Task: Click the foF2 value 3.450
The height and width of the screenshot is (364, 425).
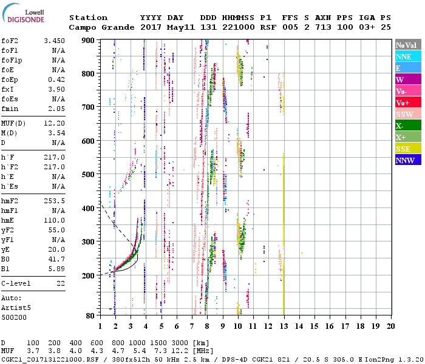Action: (55, 41)
